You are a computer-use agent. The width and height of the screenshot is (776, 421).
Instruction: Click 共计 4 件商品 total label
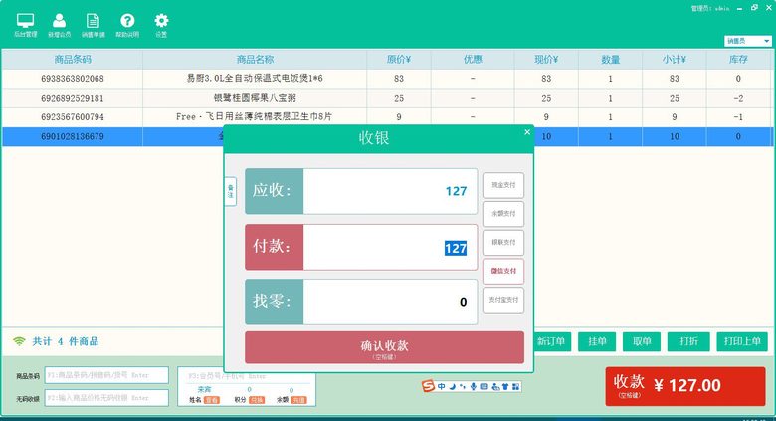66,341
